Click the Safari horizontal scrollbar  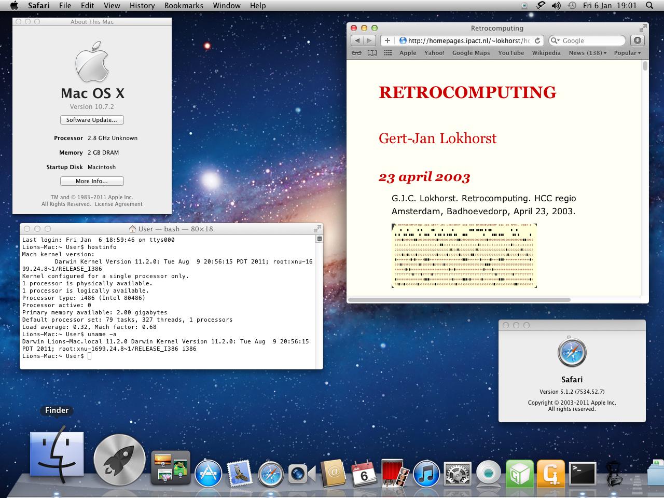[x=459, y=300]
